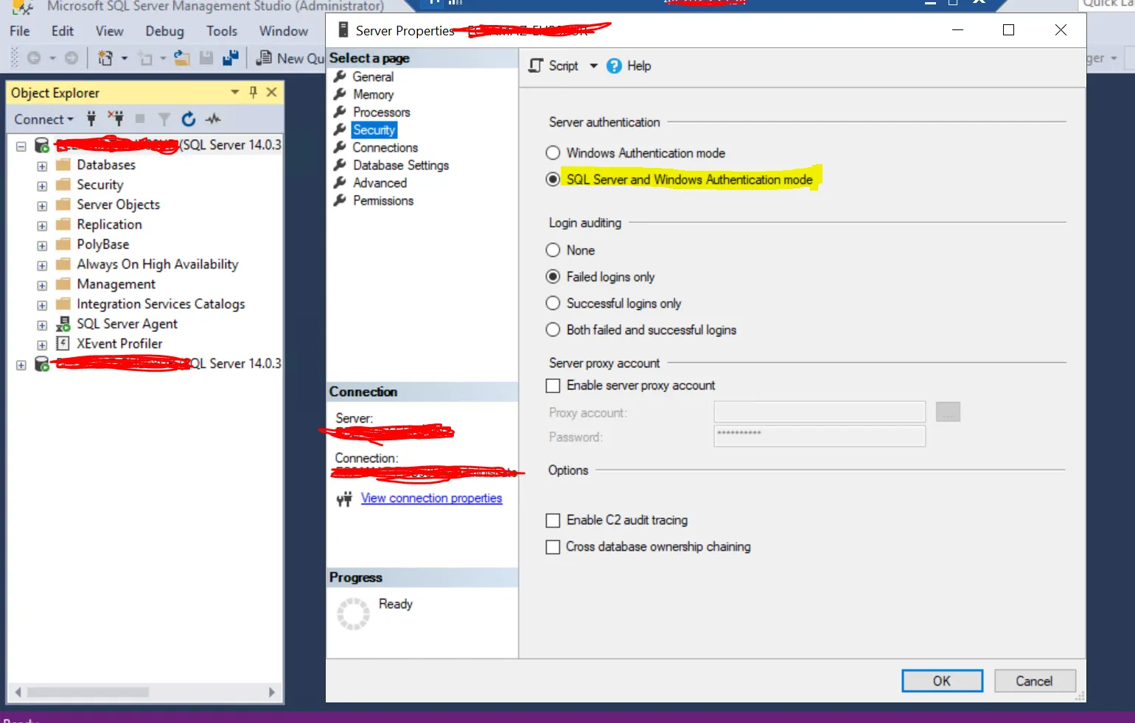Image resolution: width=1135 pixels, height=723 pixels.
Task: Open the File menu
Action: [20, 31]
